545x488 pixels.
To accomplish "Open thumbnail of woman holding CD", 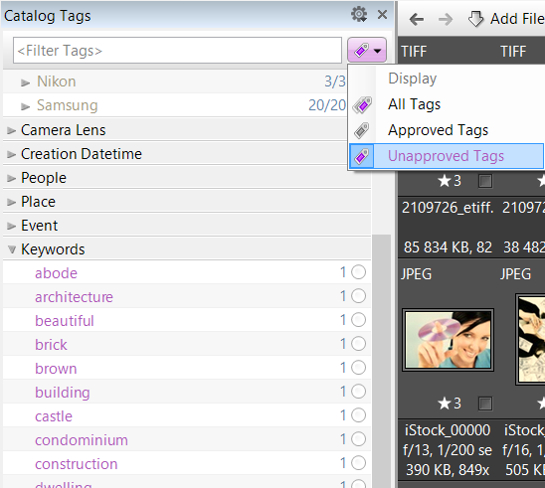I will coord(448,340).
